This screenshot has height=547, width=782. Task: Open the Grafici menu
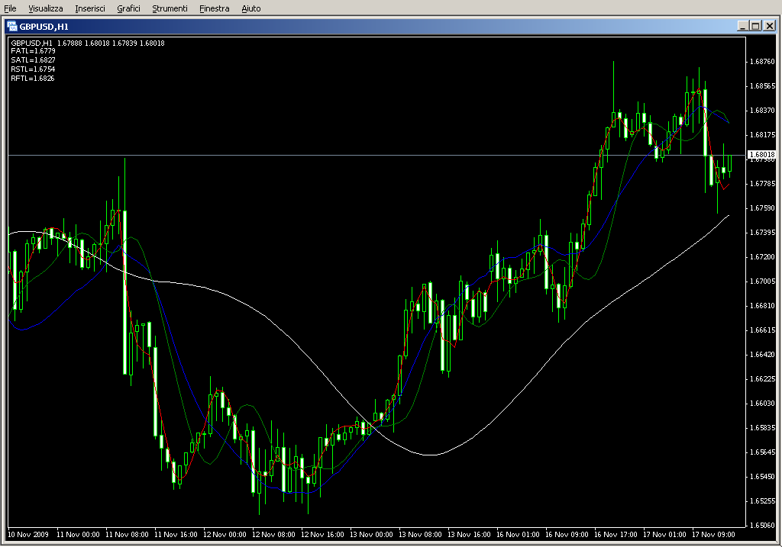pos(128,8)
